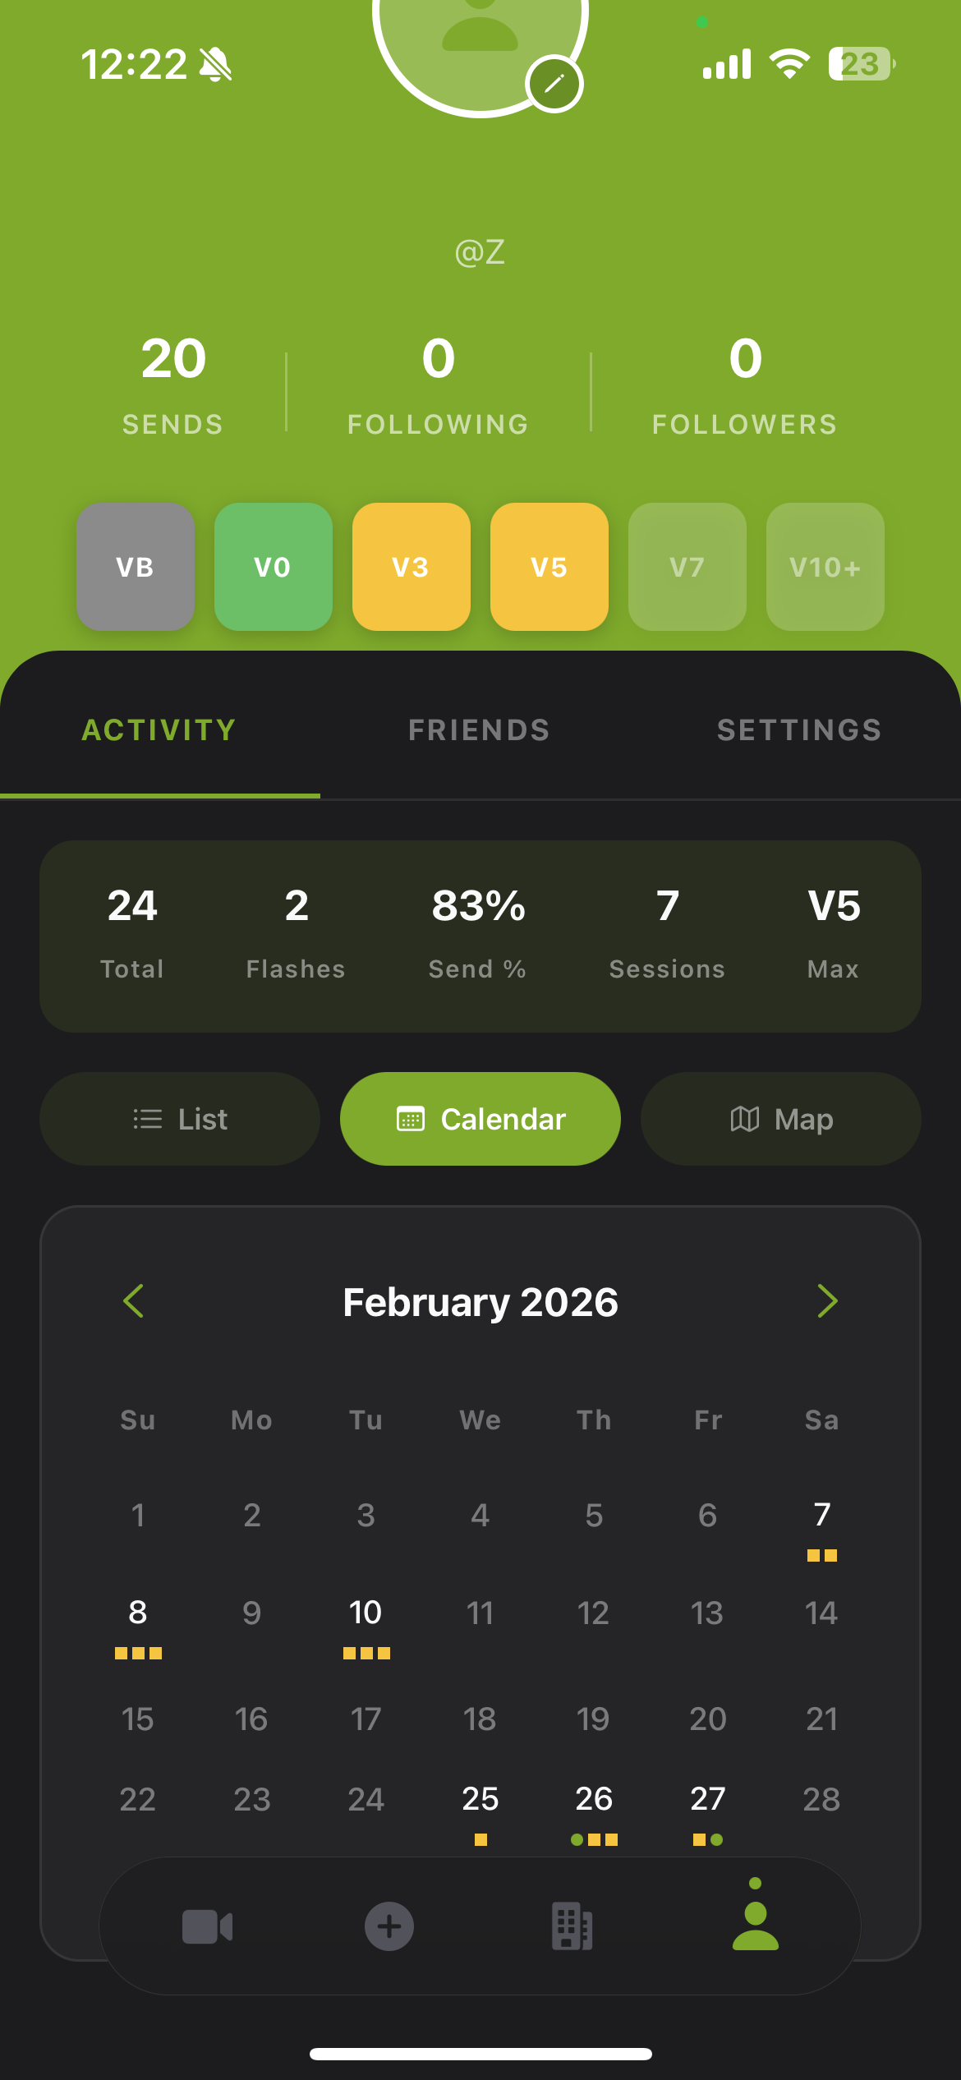This screenshot has width=961, height=2080.
Task: Tap the profile person icon
Action: (x=755, y=1925)
